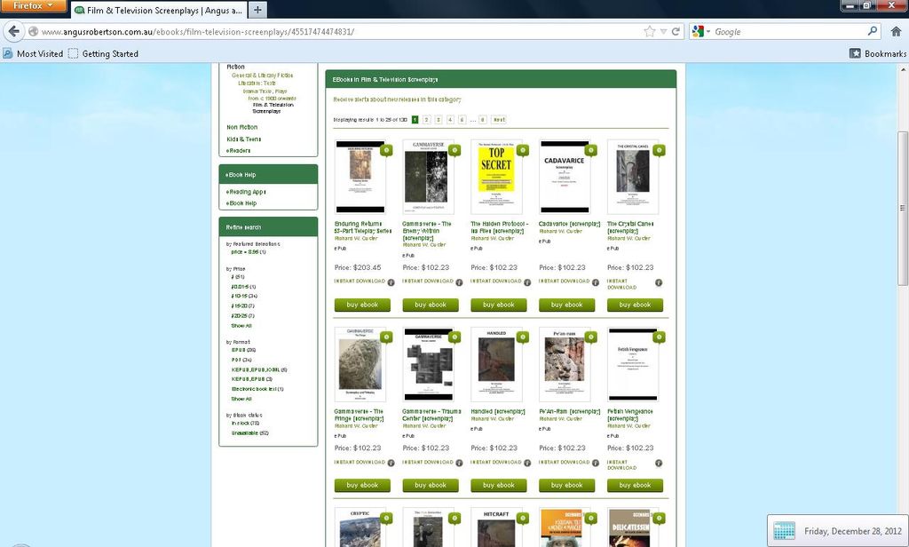
Task: Click the info icon beside Handled instant download
Action: [527, 463]
